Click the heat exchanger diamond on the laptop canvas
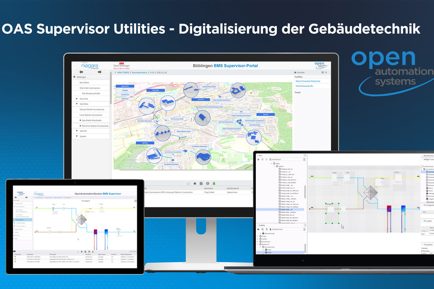 pos(370,193)
